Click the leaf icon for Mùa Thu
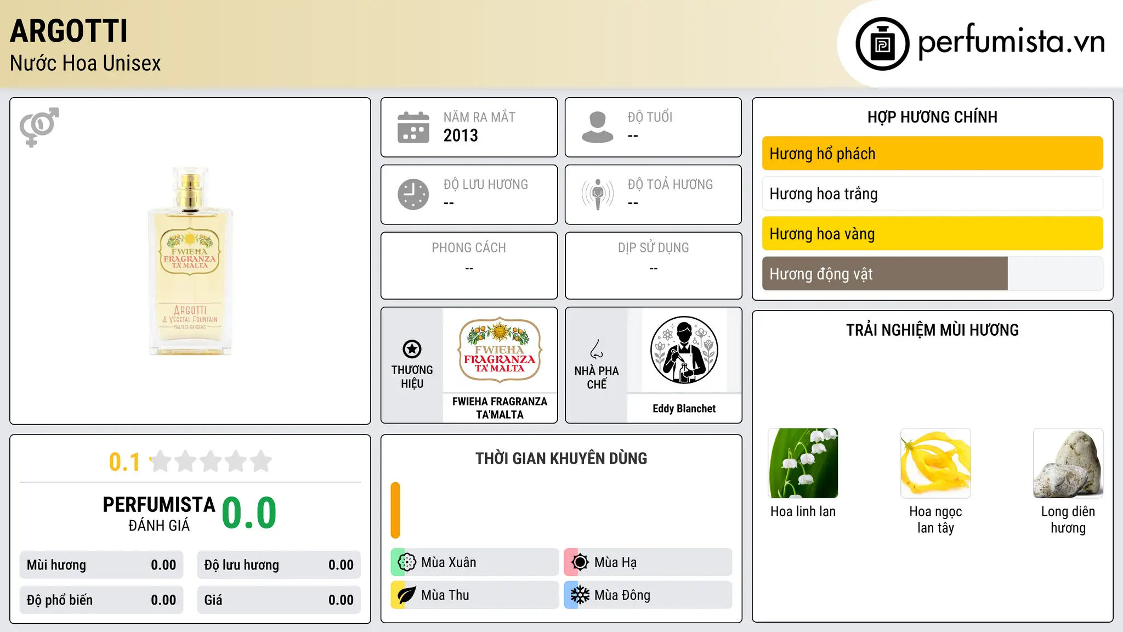The width and height of the screenshot is (1123, 632). coord(407,595)
